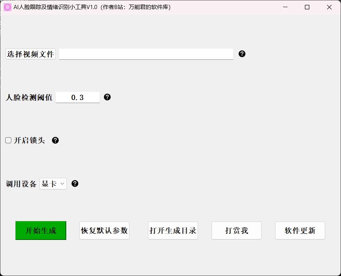Click the 打赏我 donation button

point(236,231)
